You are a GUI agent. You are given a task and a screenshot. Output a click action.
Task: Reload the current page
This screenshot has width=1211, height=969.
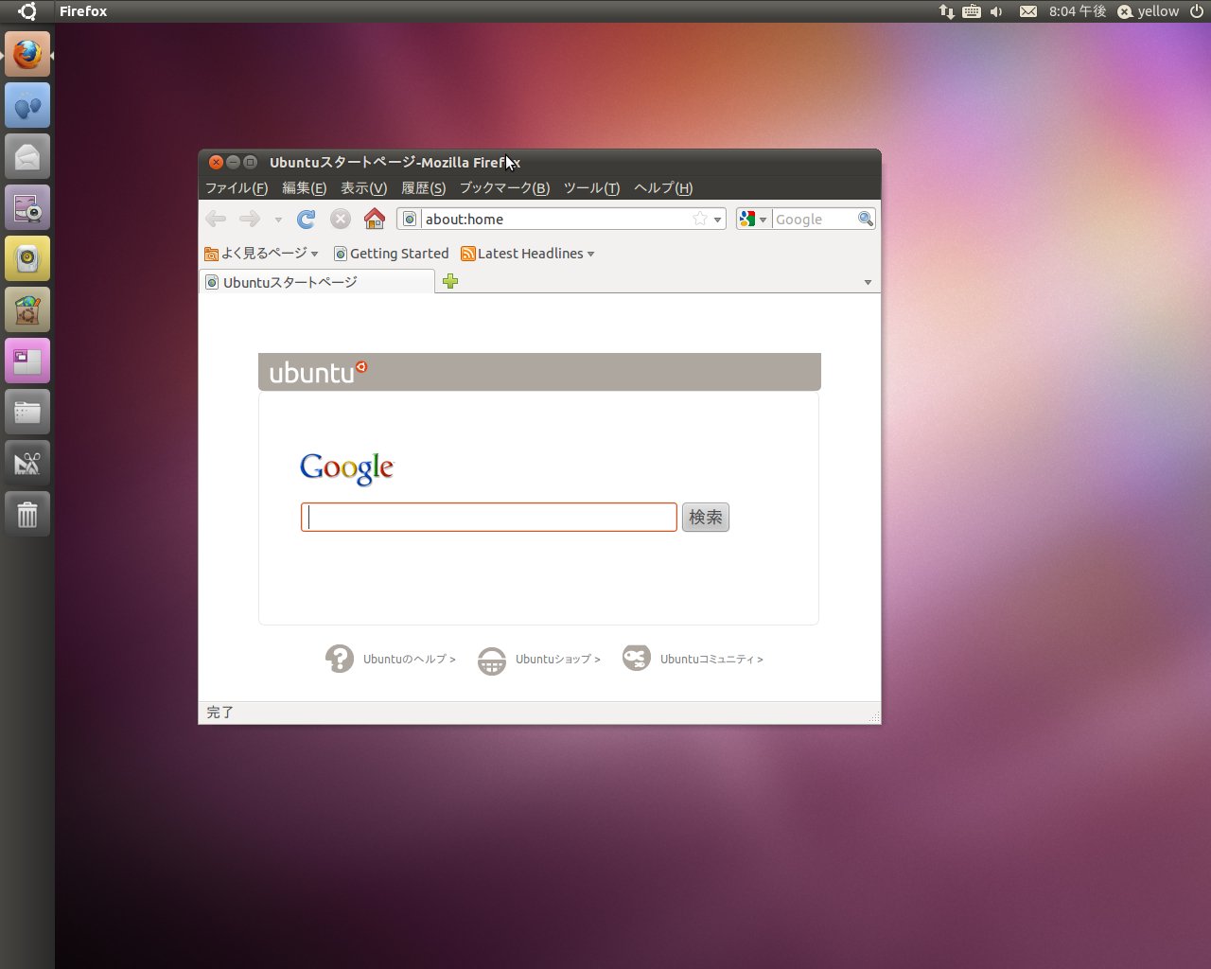point(306,220)
